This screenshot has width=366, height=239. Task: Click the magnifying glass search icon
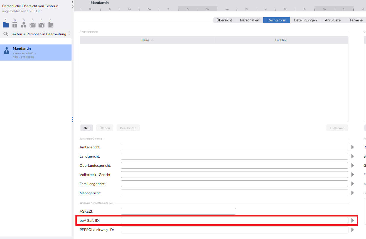6,34
